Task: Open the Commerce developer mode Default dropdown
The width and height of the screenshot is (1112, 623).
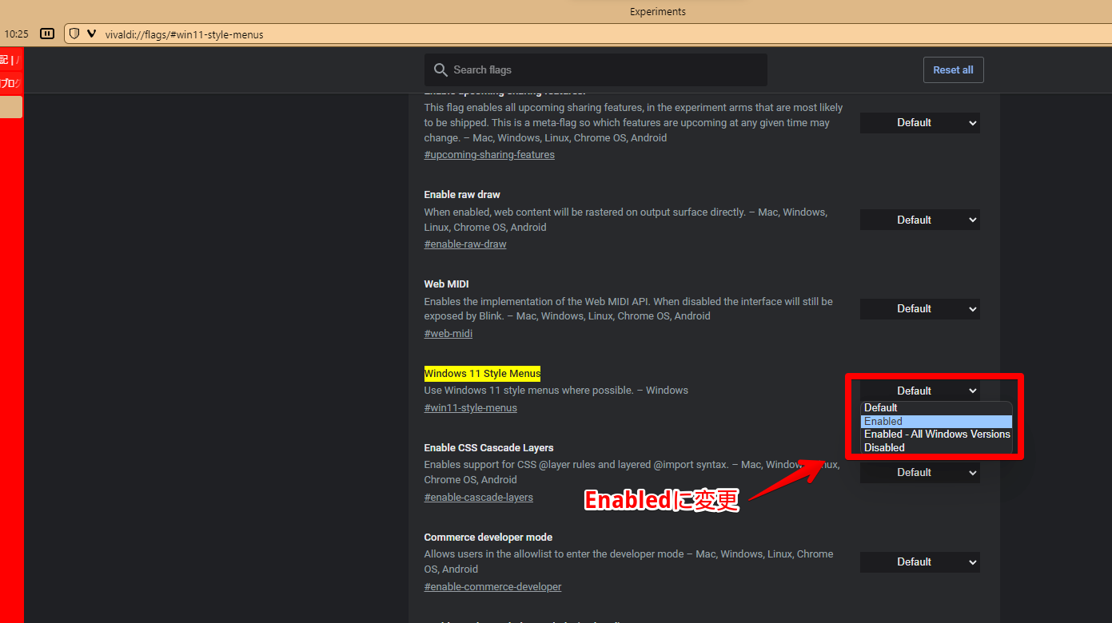Action: [920, 561]
